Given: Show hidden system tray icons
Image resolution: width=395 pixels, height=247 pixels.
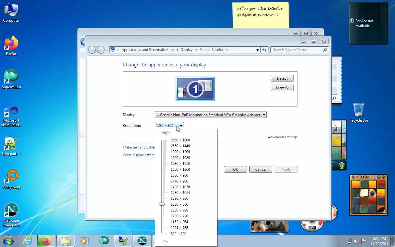Looking at the screenshot, I should pos(341,241).
